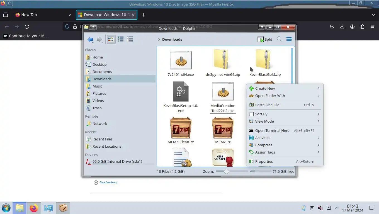Expand the Compress submenu
This screenshot has width=379, height=214.
tap(285, 145)
